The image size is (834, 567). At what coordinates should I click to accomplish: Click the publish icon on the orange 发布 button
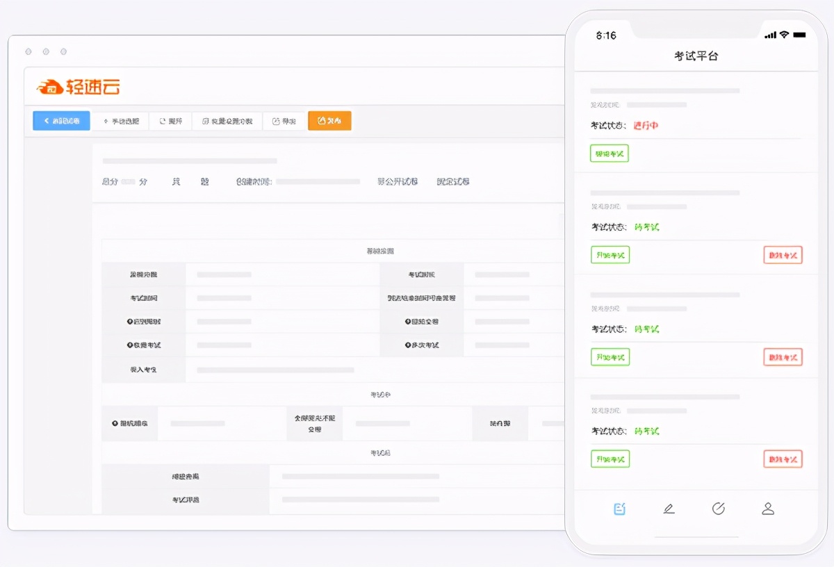point(321,120)
